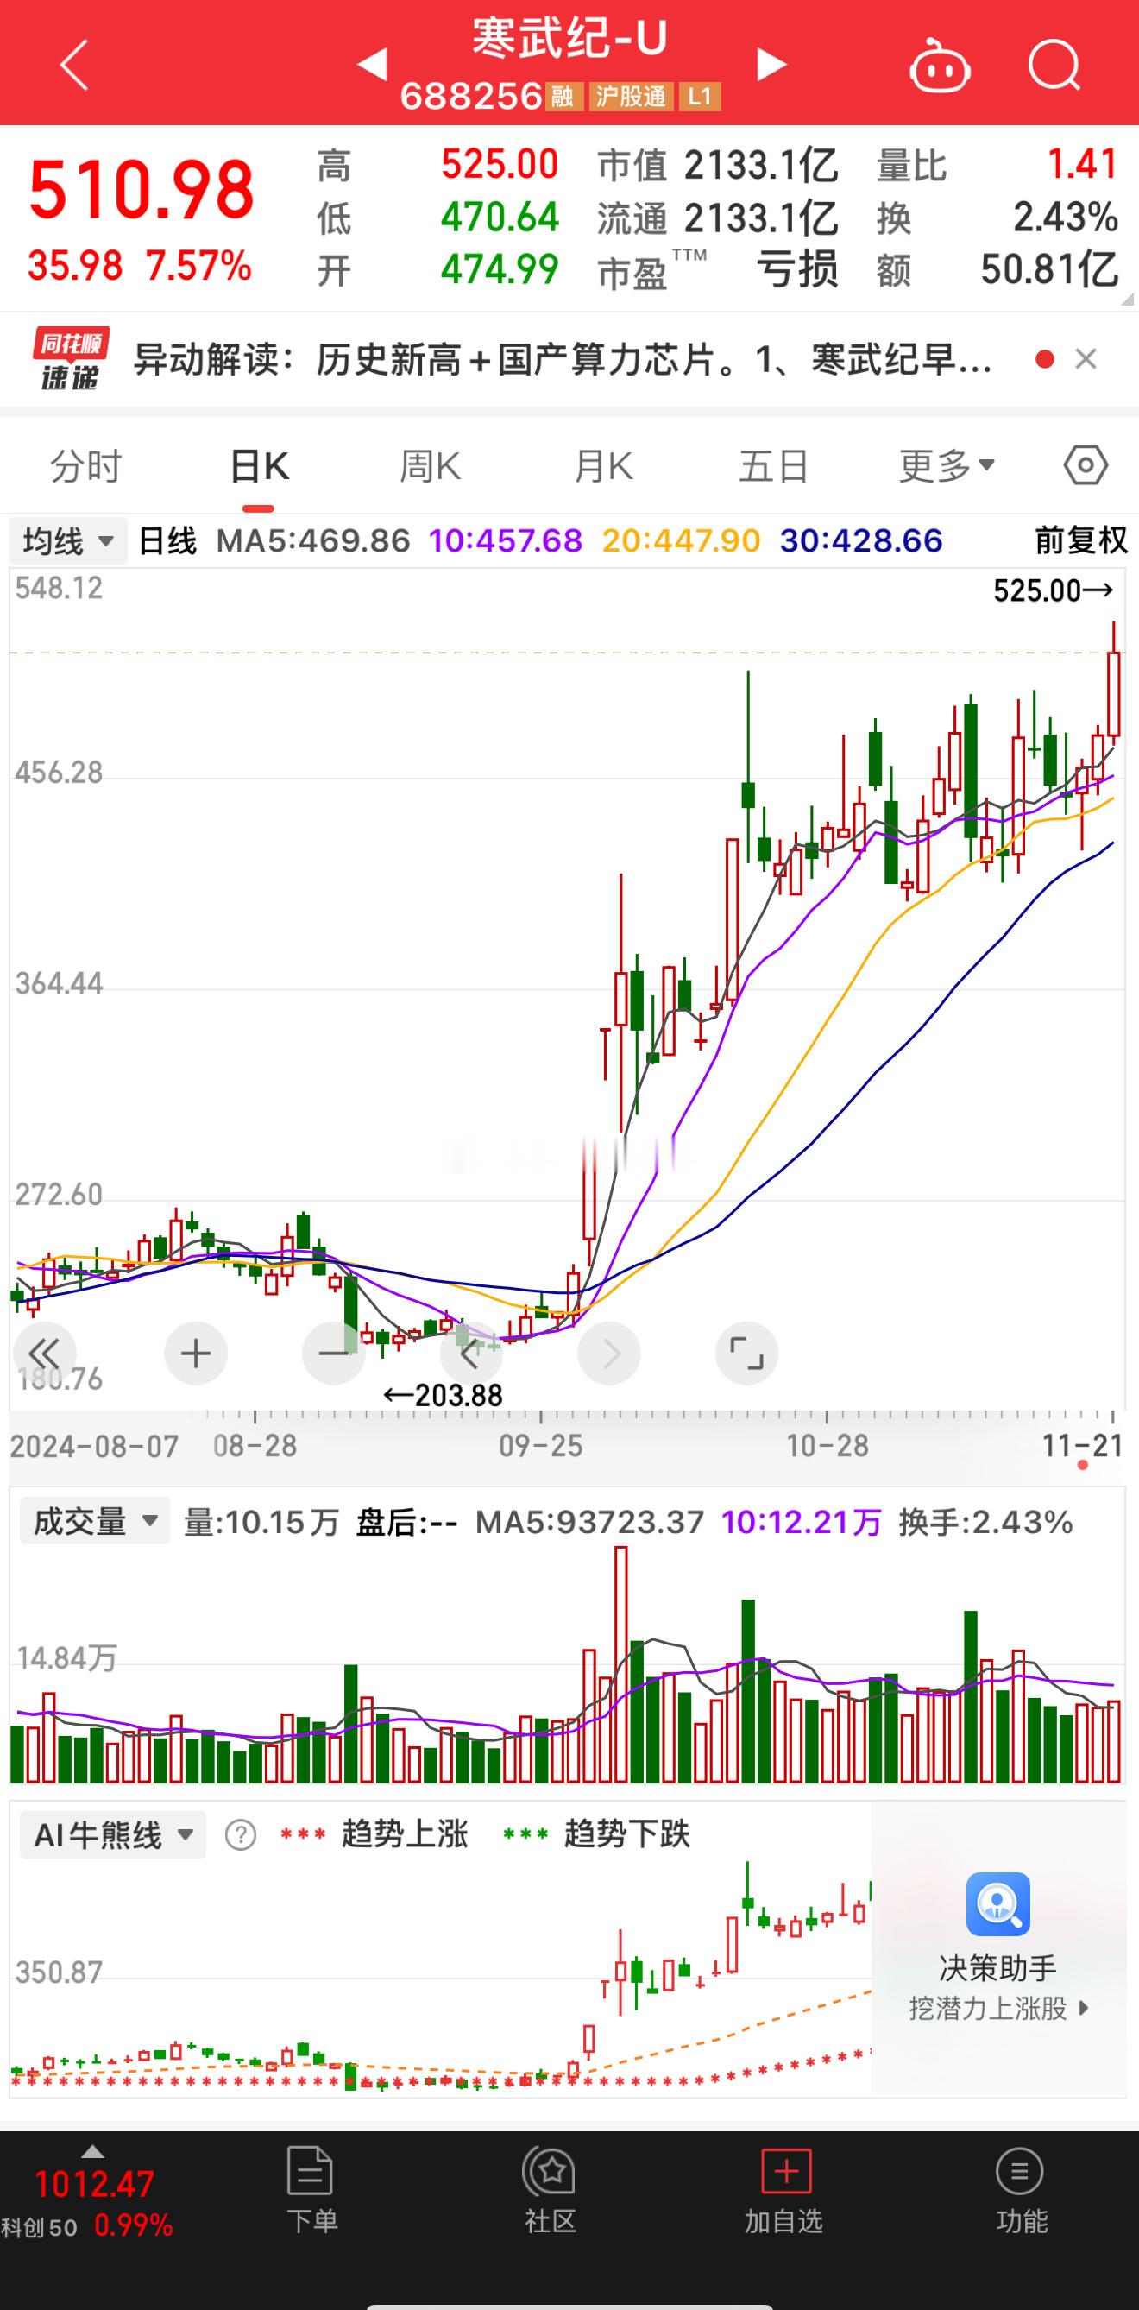Screen dimensions: 1139x2310
Task: Open the 均线 indicator dropdown
Action: point(68,540)
